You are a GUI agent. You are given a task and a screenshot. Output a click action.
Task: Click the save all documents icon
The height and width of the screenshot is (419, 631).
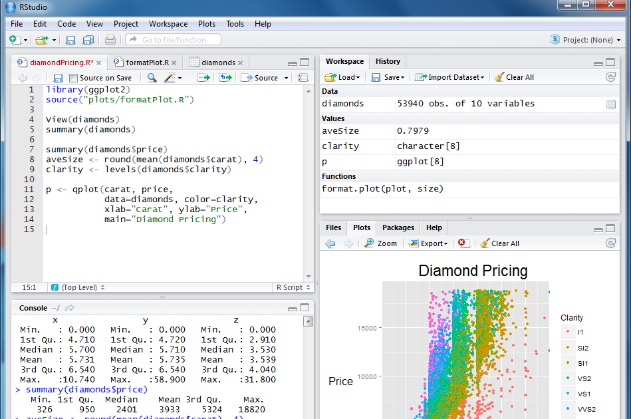pos(88,40)
